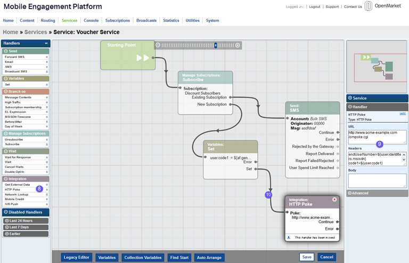Open the Content menu

click(x=27, y=20)
